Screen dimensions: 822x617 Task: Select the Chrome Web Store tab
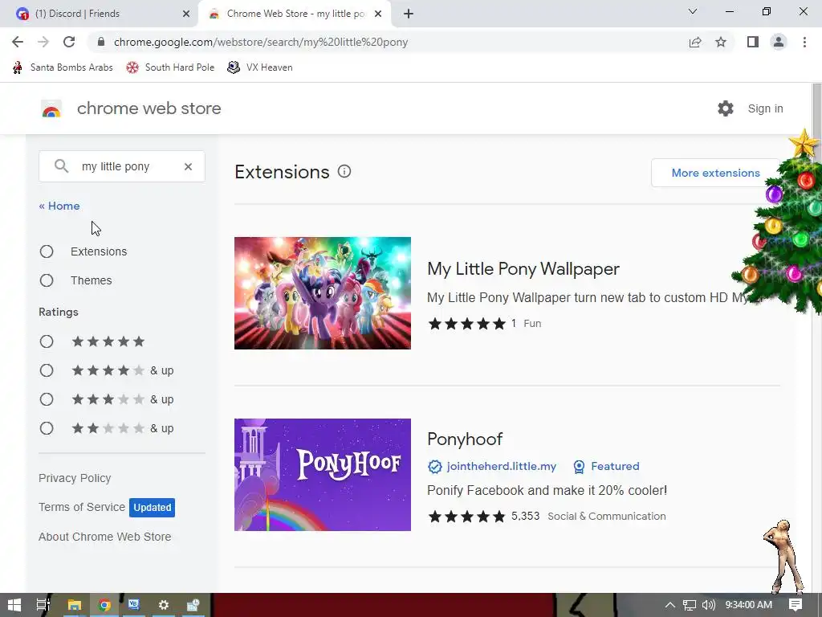294,14
